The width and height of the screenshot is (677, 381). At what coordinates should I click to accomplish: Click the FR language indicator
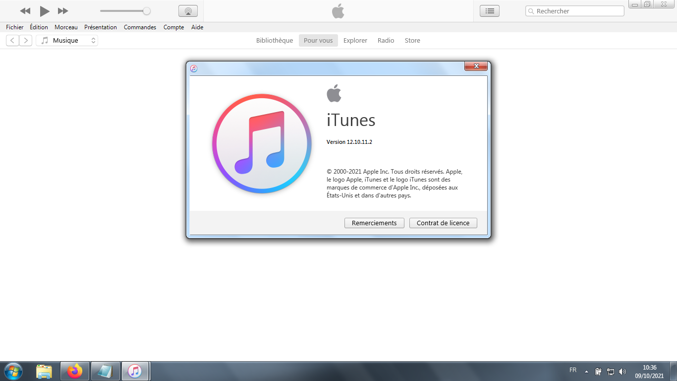pyautogui.click(x=573, y=371)
